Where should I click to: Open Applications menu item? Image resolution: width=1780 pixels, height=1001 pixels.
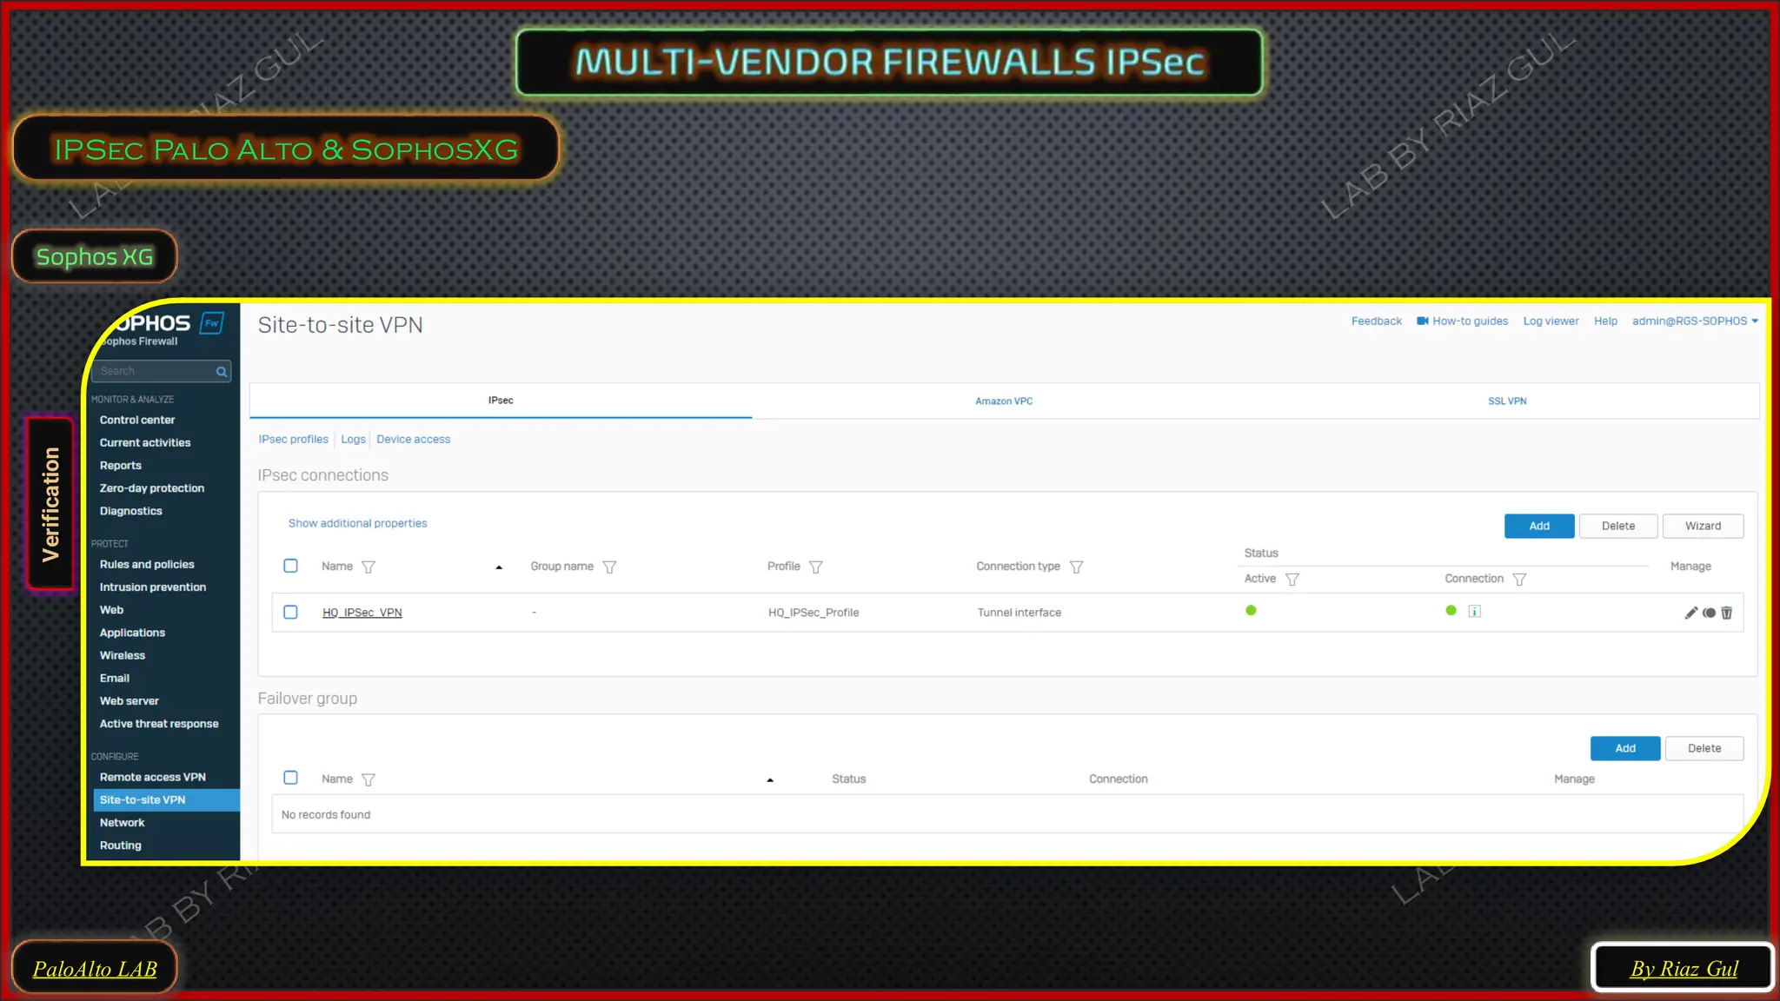(132, 633)
